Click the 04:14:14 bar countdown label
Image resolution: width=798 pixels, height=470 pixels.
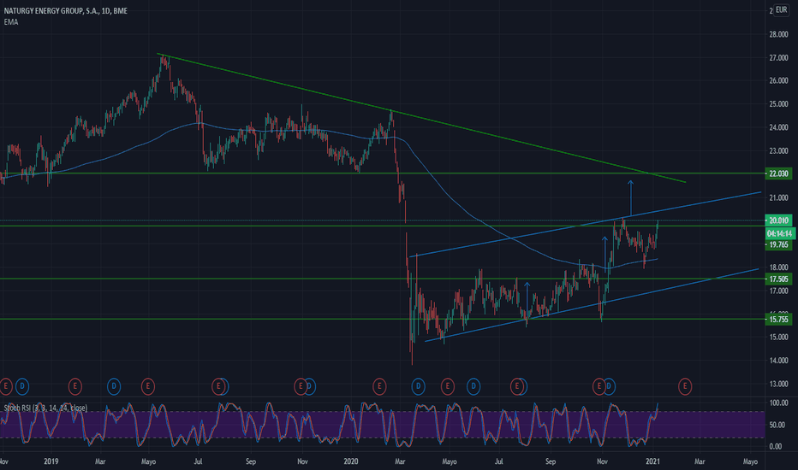tap(780, 234)
